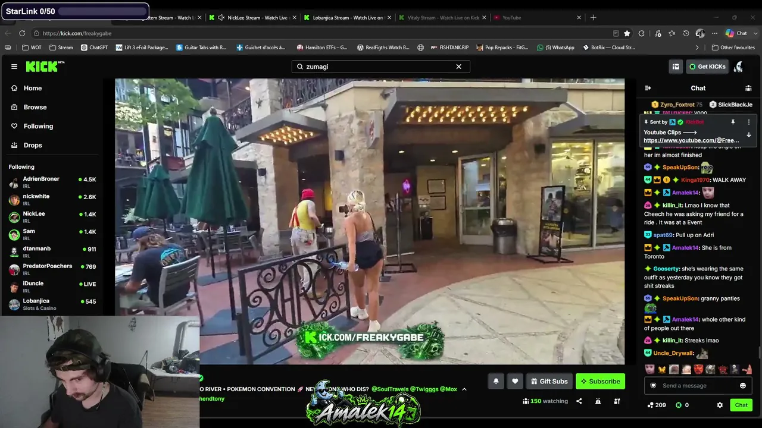
Task: Open nickwhite's channel from Following list
Action: click(x=52, y=199)
